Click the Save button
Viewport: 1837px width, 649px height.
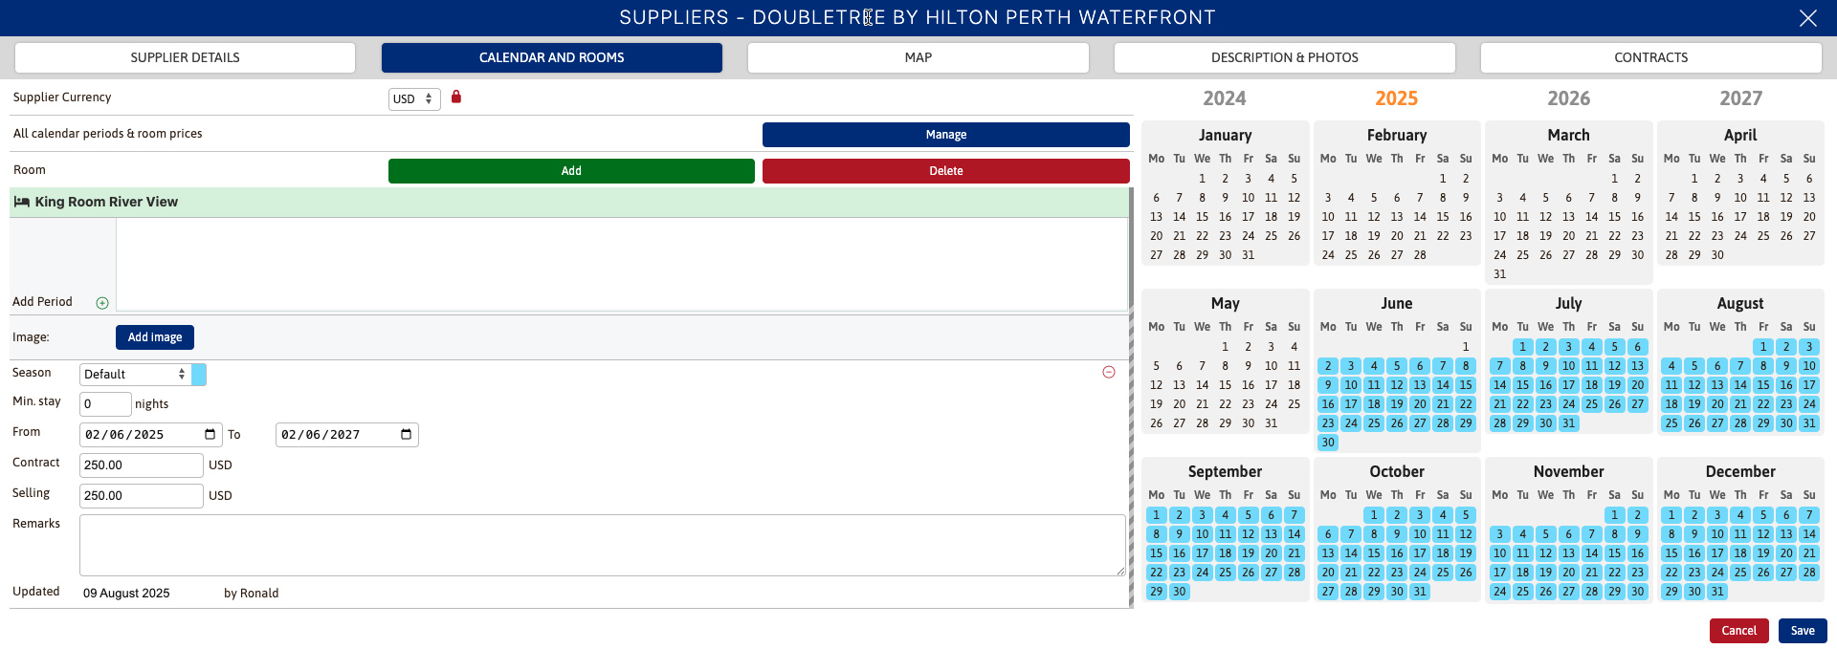click(x=1803, y=631)
